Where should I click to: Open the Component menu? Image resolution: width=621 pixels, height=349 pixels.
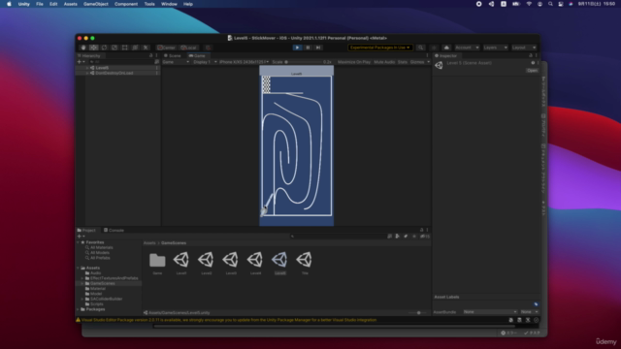click(x=126, y=4)
